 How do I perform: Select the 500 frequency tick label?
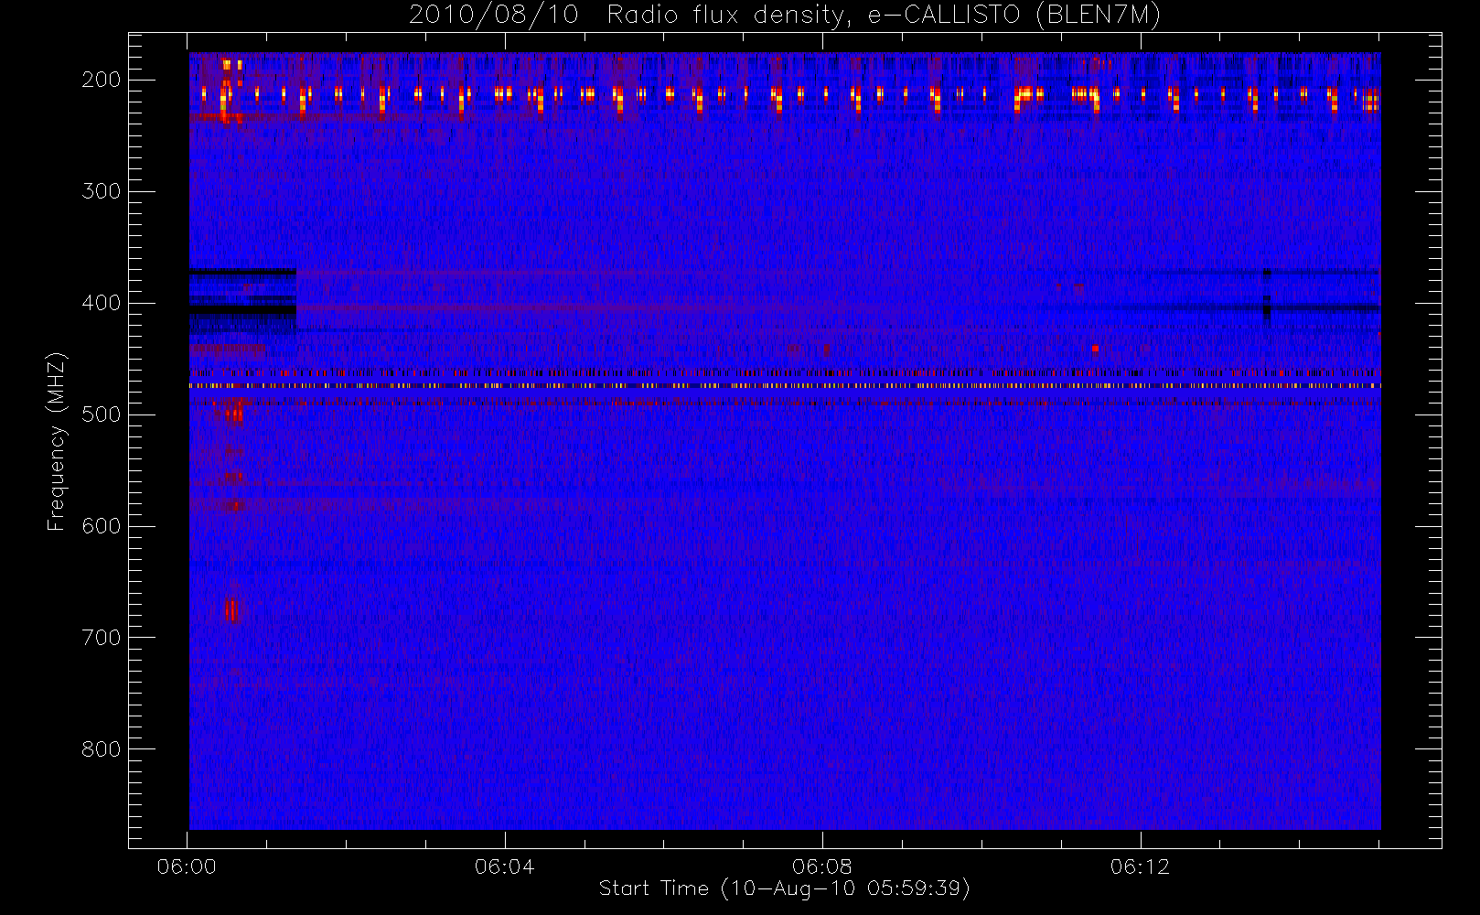coord(102,414)
